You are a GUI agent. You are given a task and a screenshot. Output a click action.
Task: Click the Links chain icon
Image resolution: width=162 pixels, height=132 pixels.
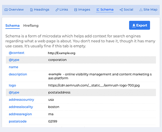pos(57,10)
